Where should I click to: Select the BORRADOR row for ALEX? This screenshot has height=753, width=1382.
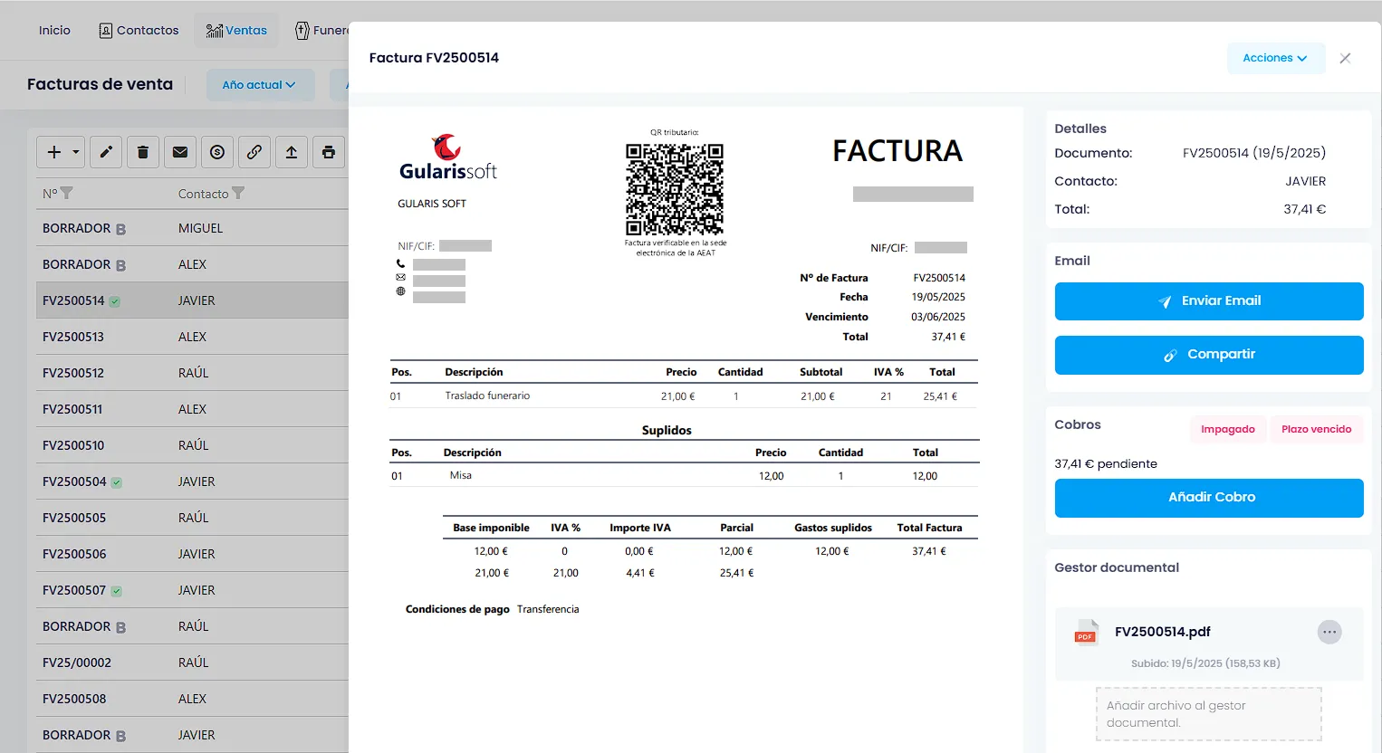tap(192, 264)
